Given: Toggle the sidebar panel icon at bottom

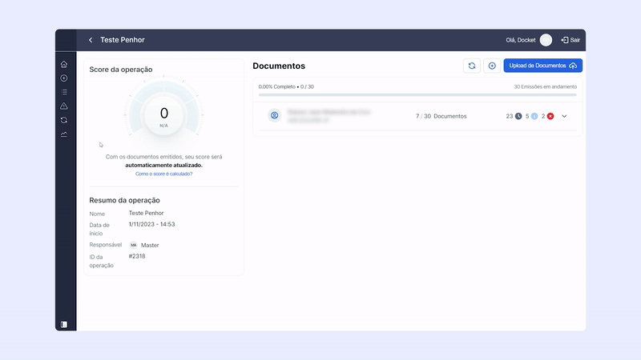Looking at the screenshot, I should tap(64, 325).
